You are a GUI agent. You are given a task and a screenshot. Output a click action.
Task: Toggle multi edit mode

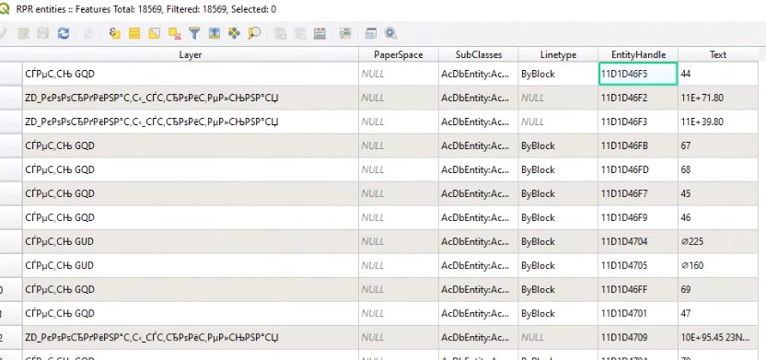click(23, 33)
